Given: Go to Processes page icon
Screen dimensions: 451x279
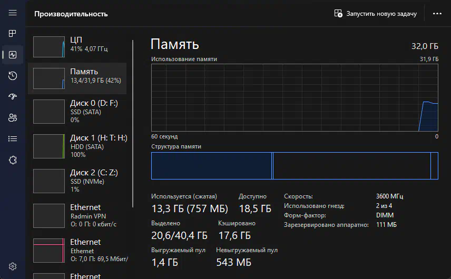Looking at the screenshot, I should point(13,34).
